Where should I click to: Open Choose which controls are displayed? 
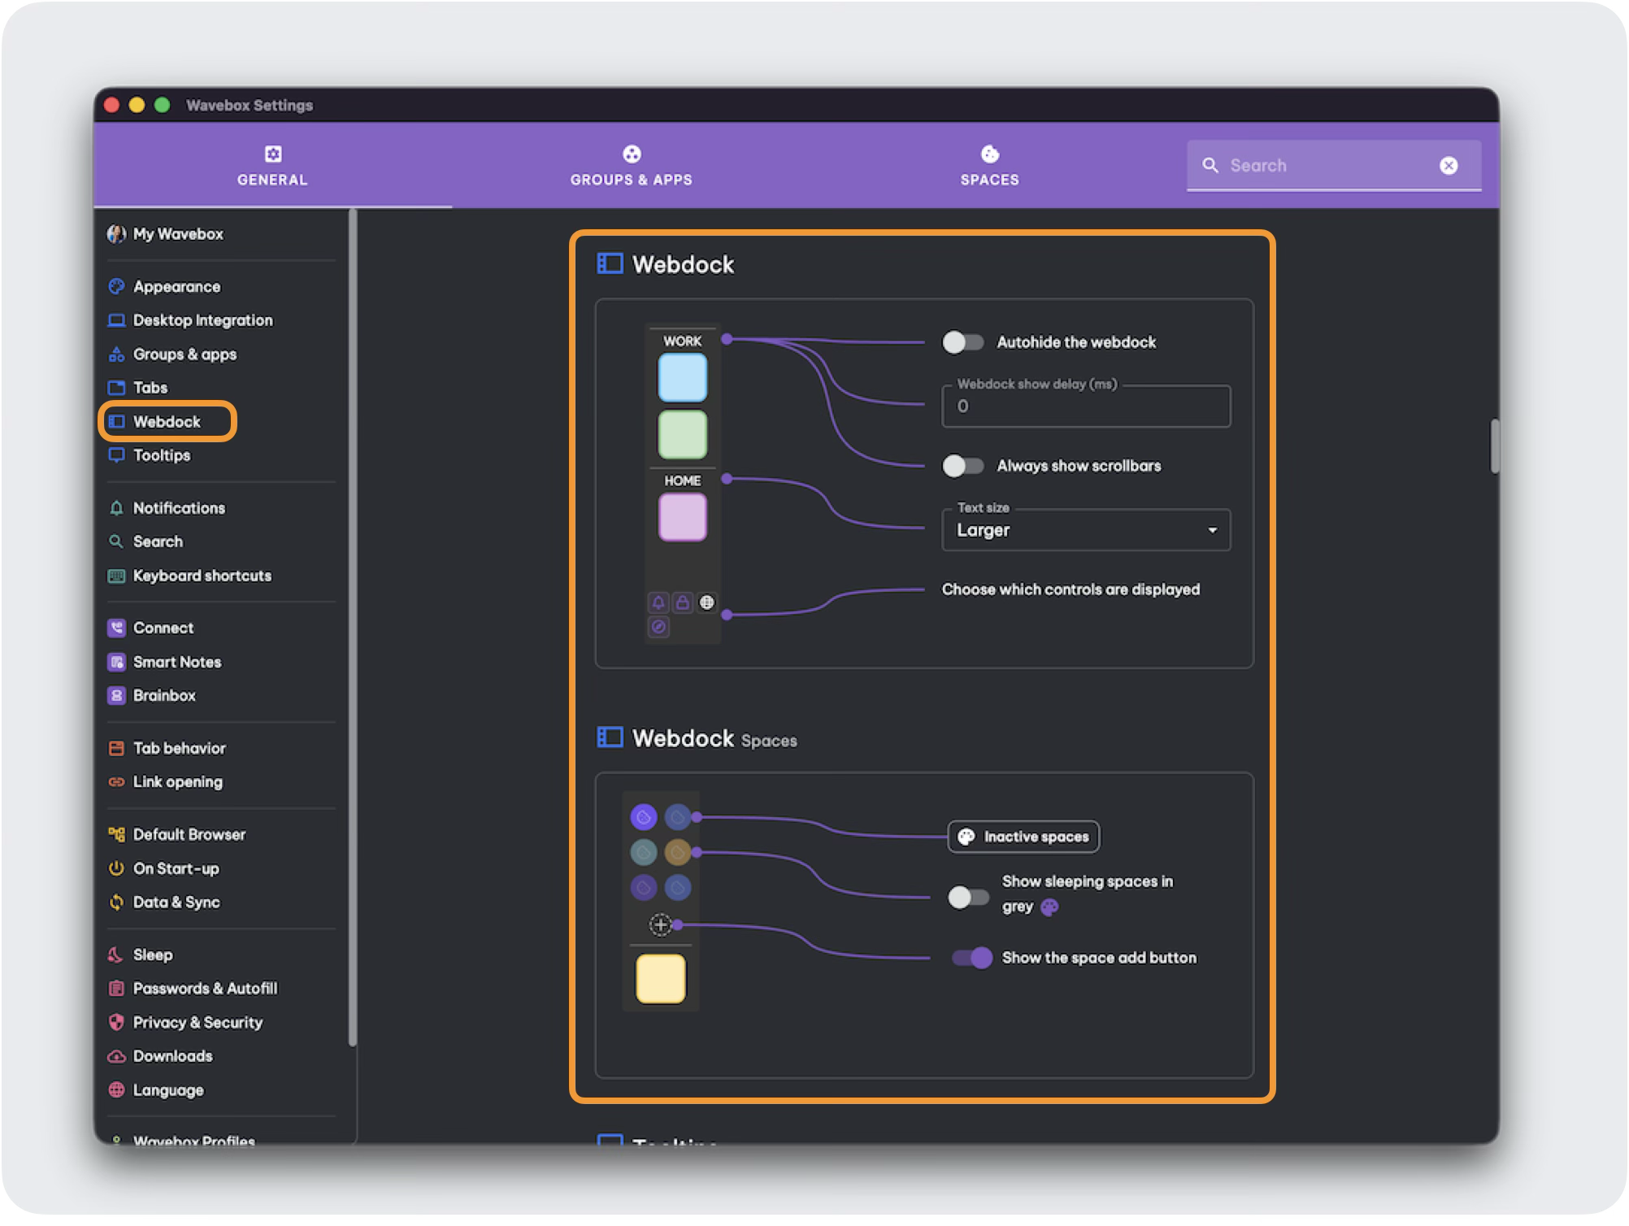1070,589
